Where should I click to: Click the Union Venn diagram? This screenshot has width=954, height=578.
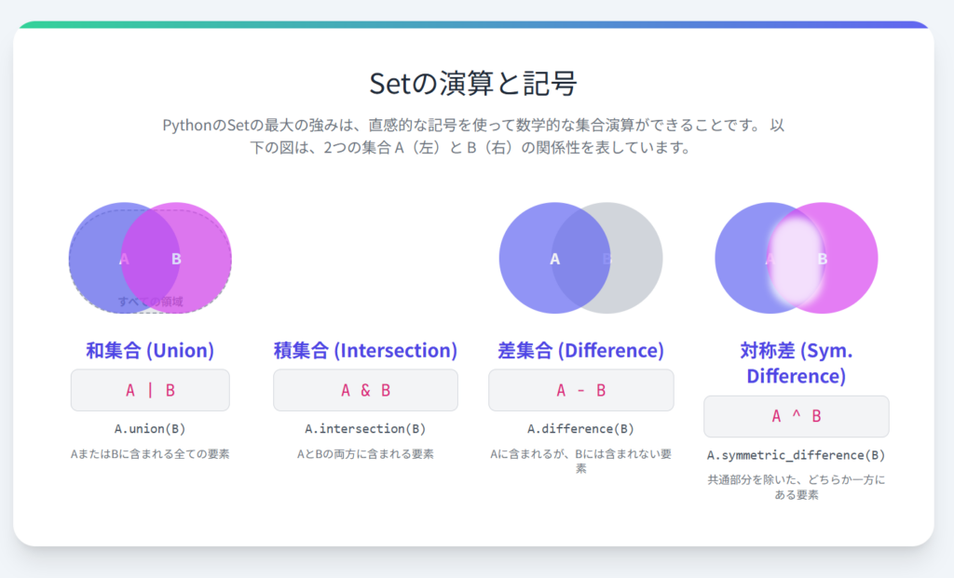(x=150, y=258)
